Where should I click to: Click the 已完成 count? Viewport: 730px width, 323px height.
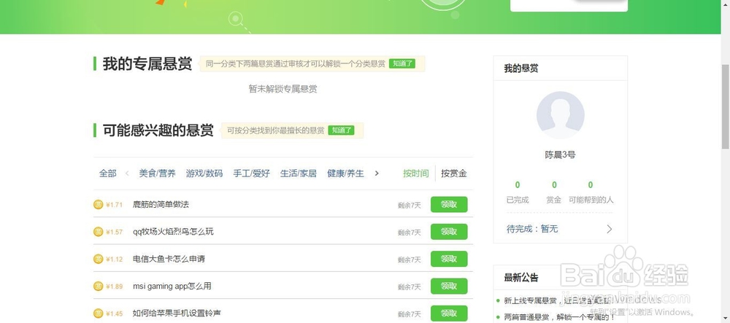tap(518, 185)
